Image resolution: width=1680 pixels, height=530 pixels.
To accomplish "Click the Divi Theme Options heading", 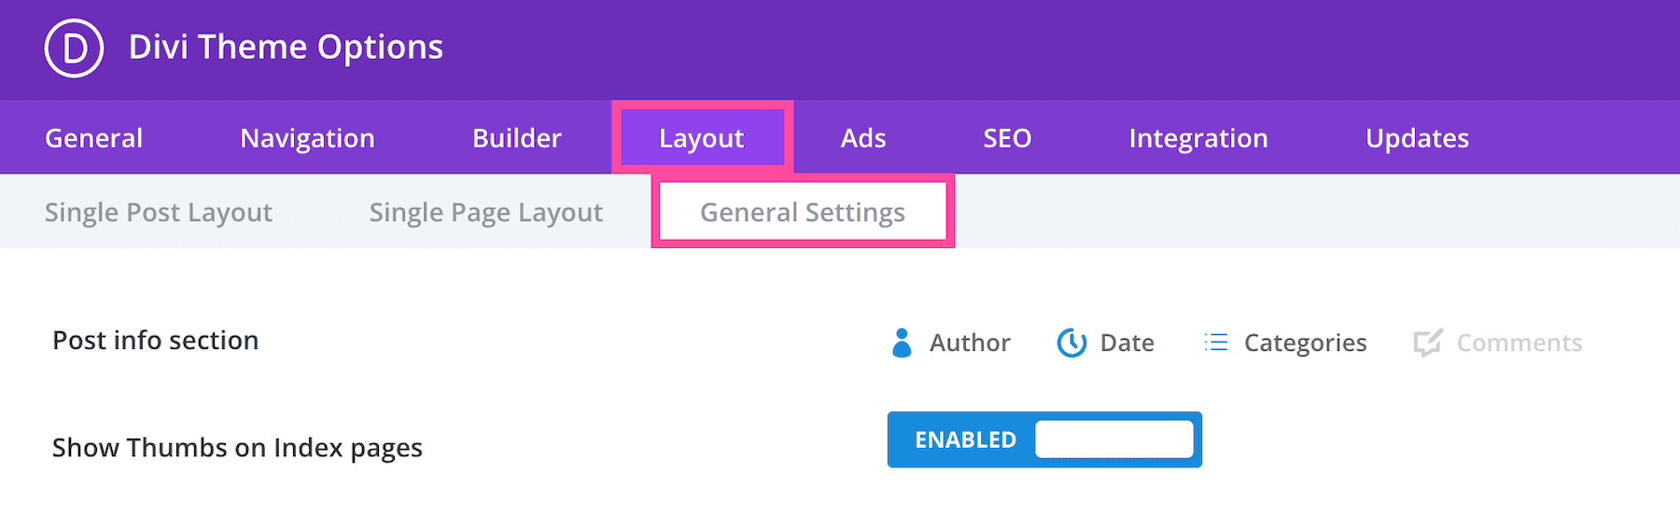I will [x=286, y=48].
